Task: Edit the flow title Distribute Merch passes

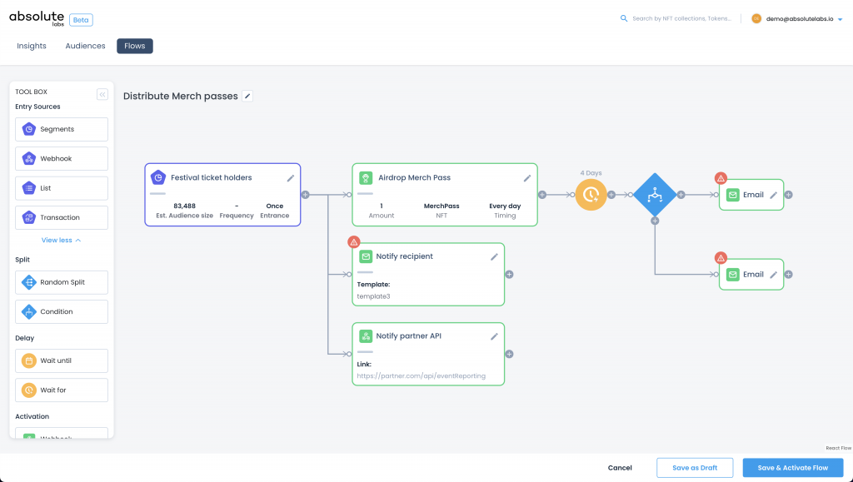Action: (247, 97)
